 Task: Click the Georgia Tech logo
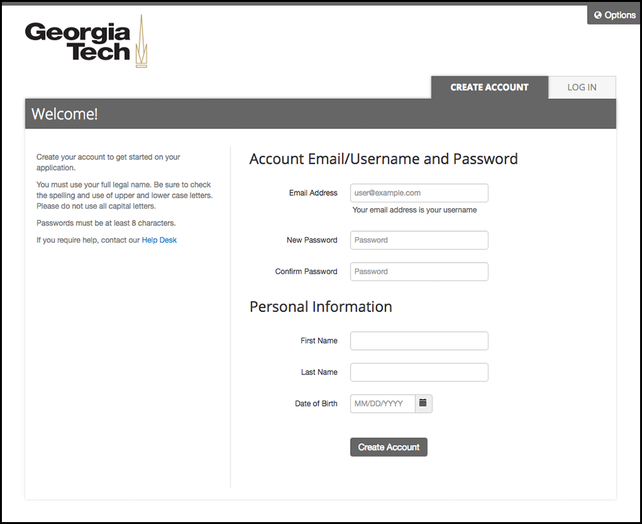[86, 42]
